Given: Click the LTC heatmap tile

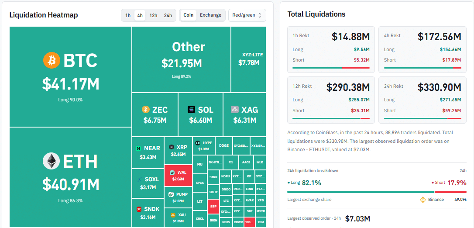Looking at the screenshot, I should (226, 200).
